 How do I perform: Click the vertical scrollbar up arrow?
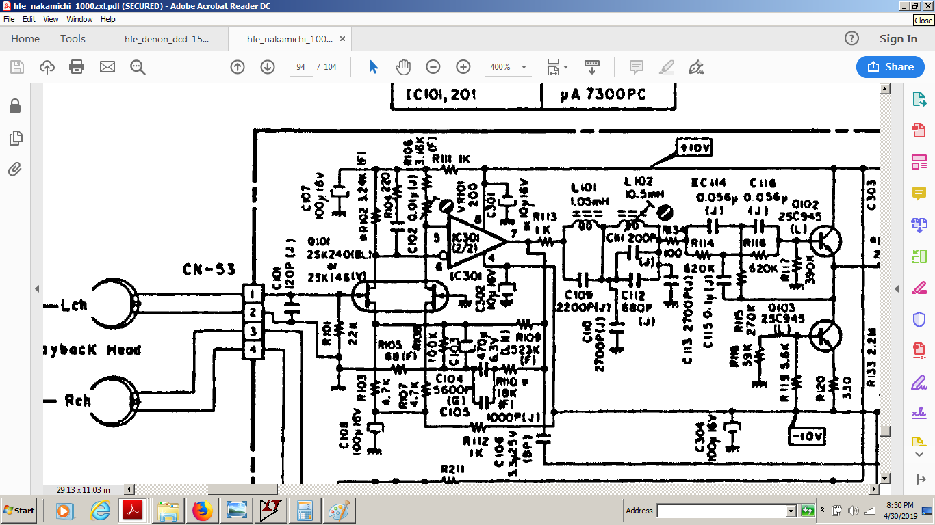(x=885, y=90)
